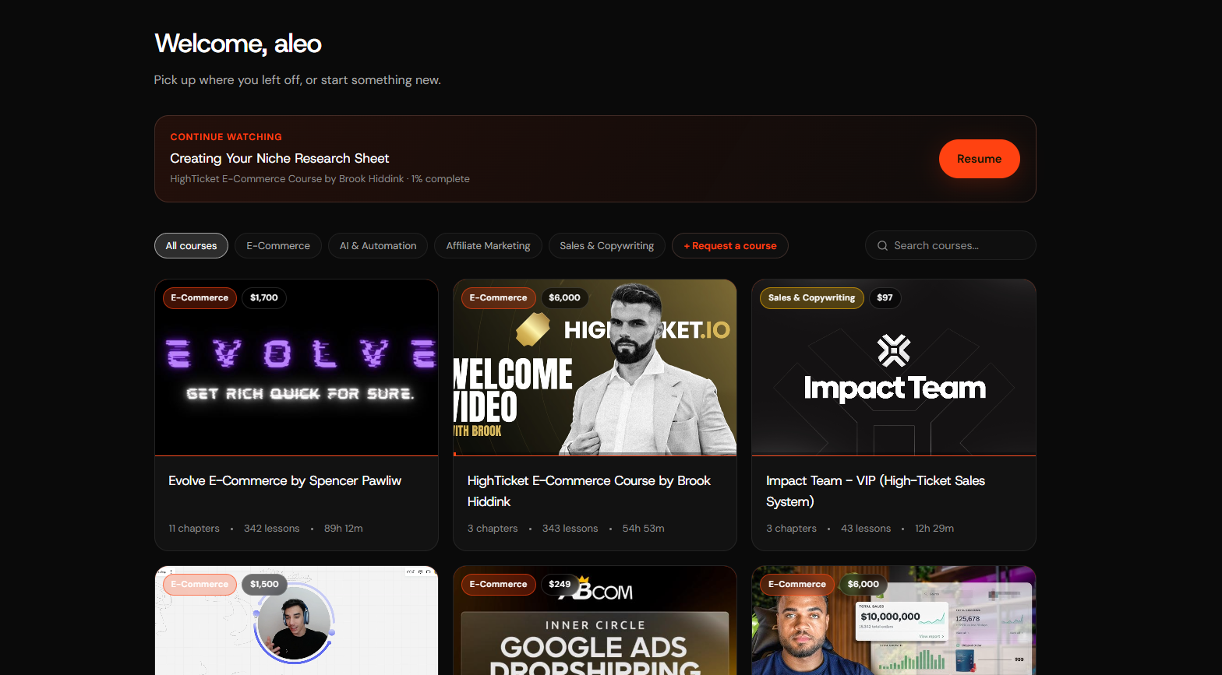The image size is (1222, 675).
Task: Click the E-Commerce badge on the HighTicket card
Action: click(x=498, y=298)
